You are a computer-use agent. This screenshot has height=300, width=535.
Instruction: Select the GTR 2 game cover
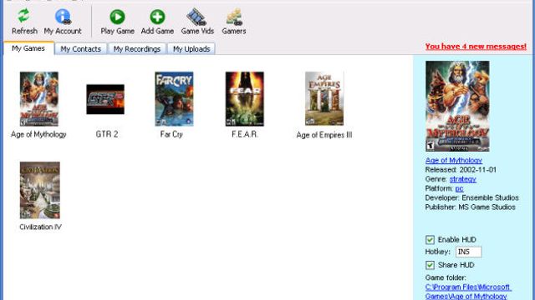[x=105, y=99]
